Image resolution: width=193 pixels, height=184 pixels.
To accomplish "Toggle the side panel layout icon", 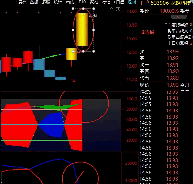I will pos(118,9).
